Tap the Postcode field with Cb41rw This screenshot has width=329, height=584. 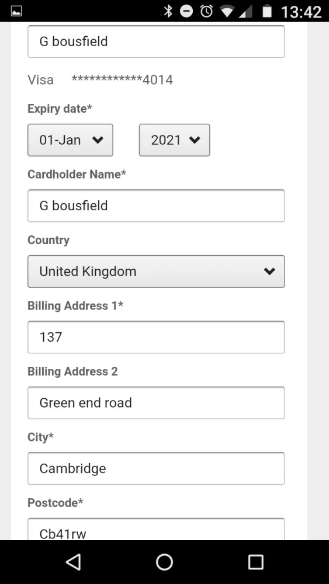pyautogui.click(x=156, y=529)
